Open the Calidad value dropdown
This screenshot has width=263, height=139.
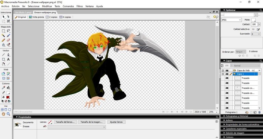coord(259,25)
